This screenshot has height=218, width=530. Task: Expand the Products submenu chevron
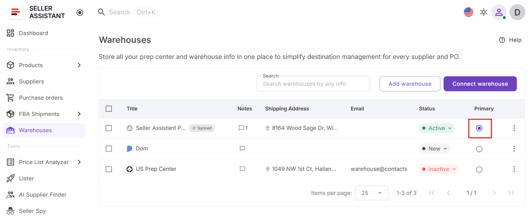[x=79, y=65]
